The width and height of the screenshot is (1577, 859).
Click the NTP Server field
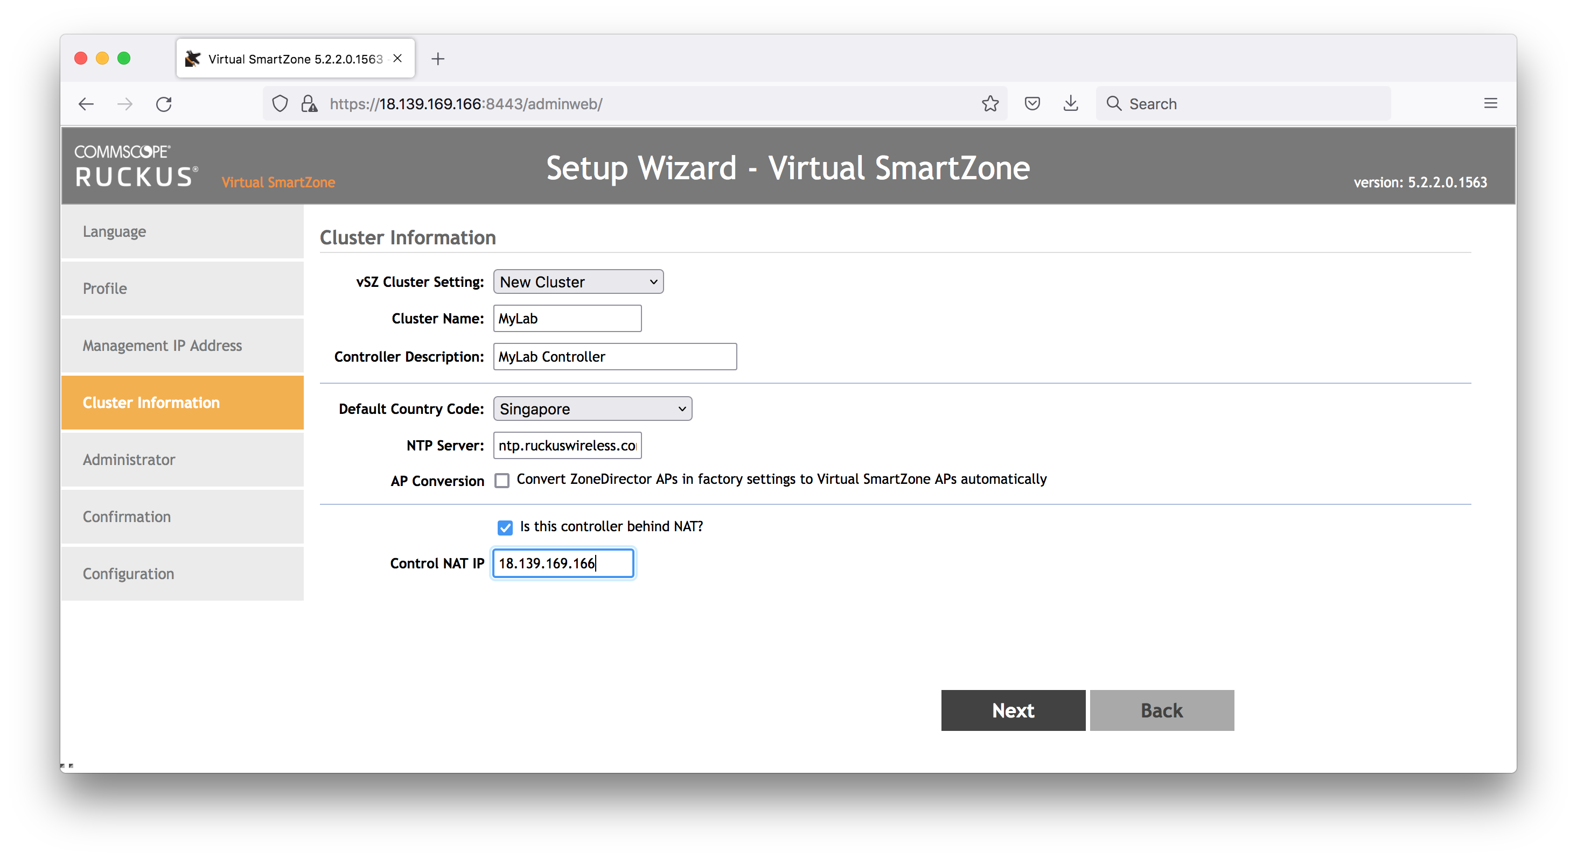point(568,446)
